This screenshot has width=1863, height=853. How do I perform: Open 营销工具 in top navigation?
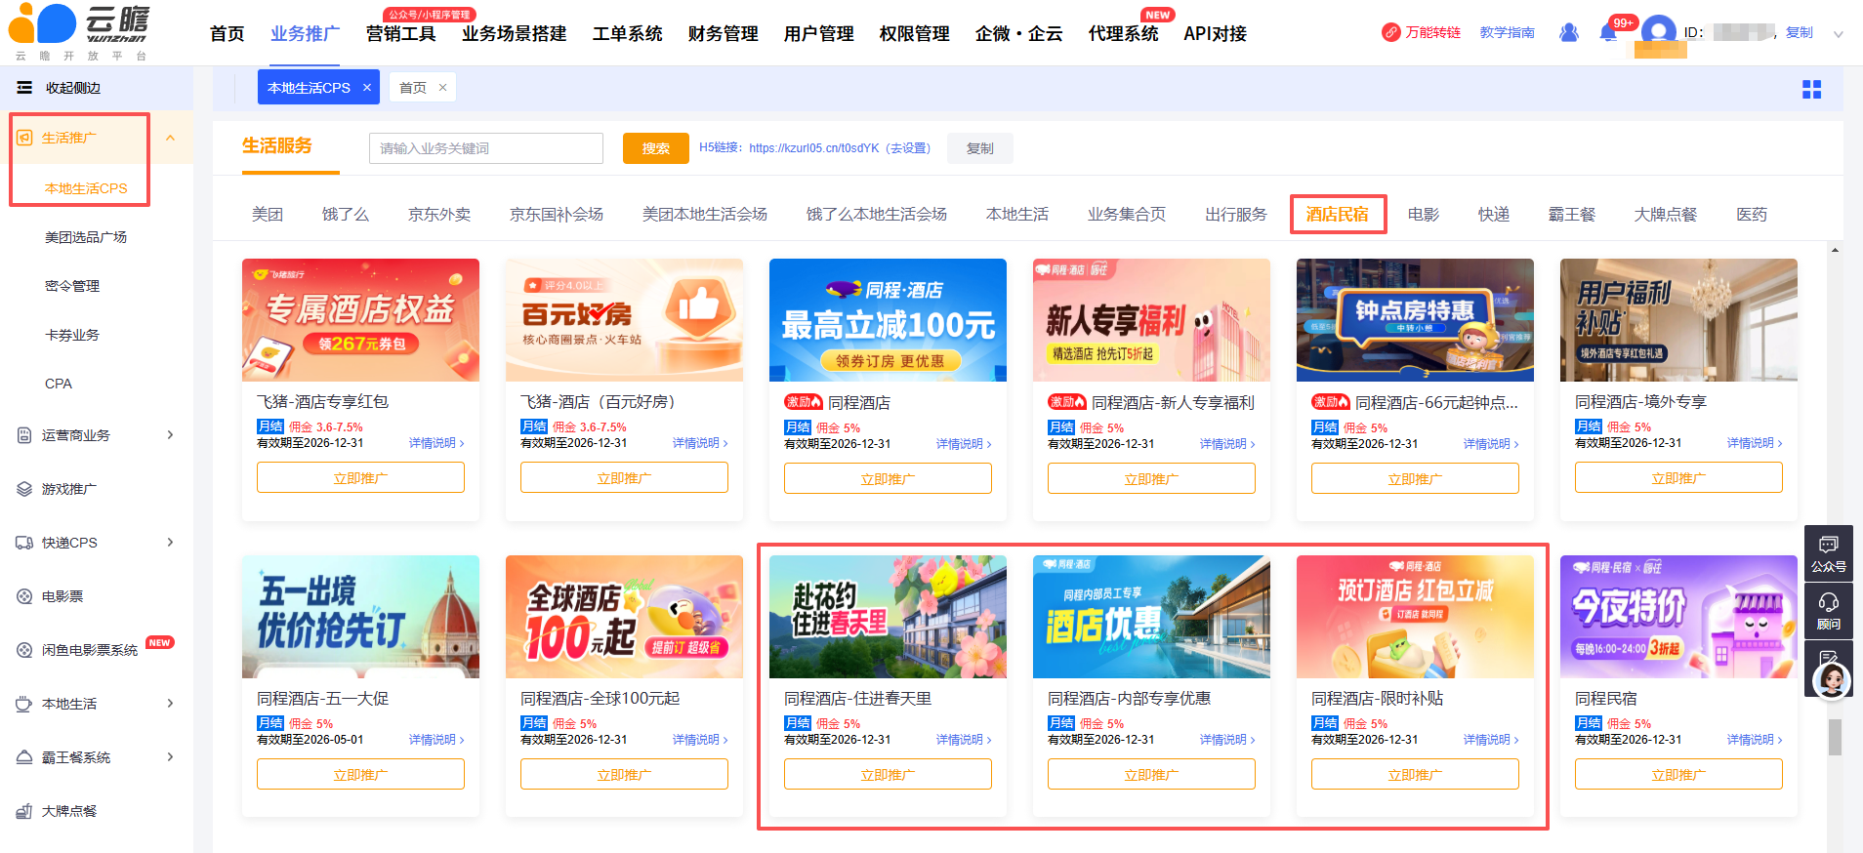pyautogui.click(x=400, y=34)
